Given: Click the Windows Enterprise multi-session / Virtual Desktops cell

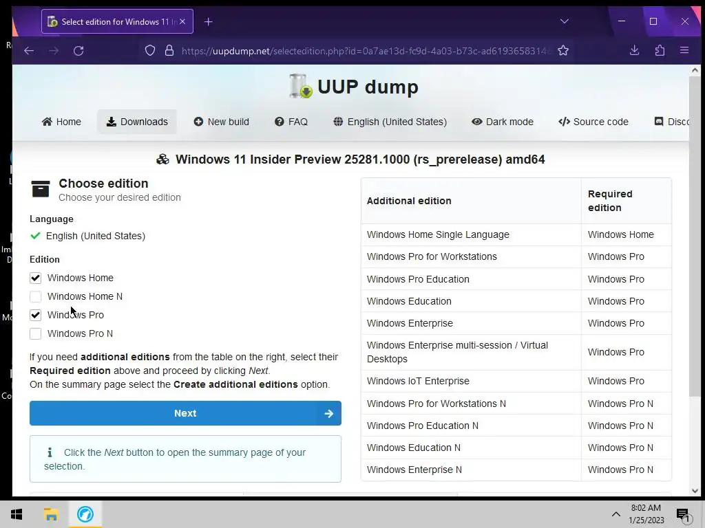Looking at the screenshot, I should coord(471,352).
